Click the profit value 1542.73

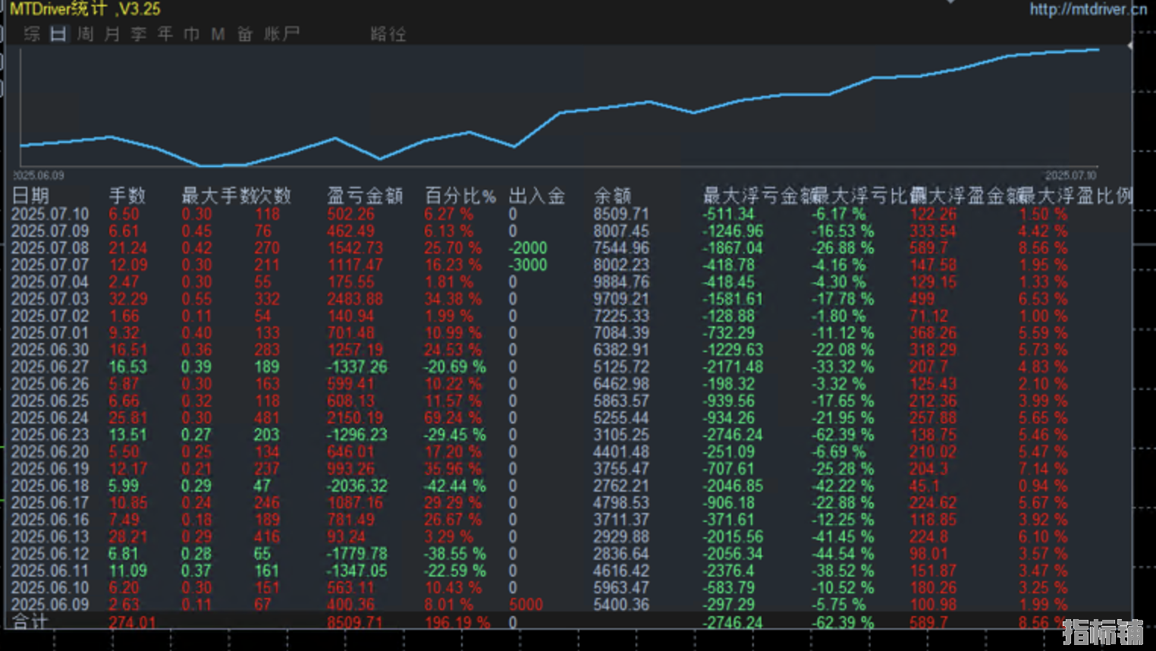pyautogui.click(x=356, y=248)
